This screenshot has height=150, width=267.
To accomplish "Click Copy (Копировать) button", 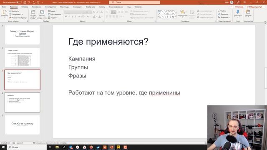I will [15, 15].
